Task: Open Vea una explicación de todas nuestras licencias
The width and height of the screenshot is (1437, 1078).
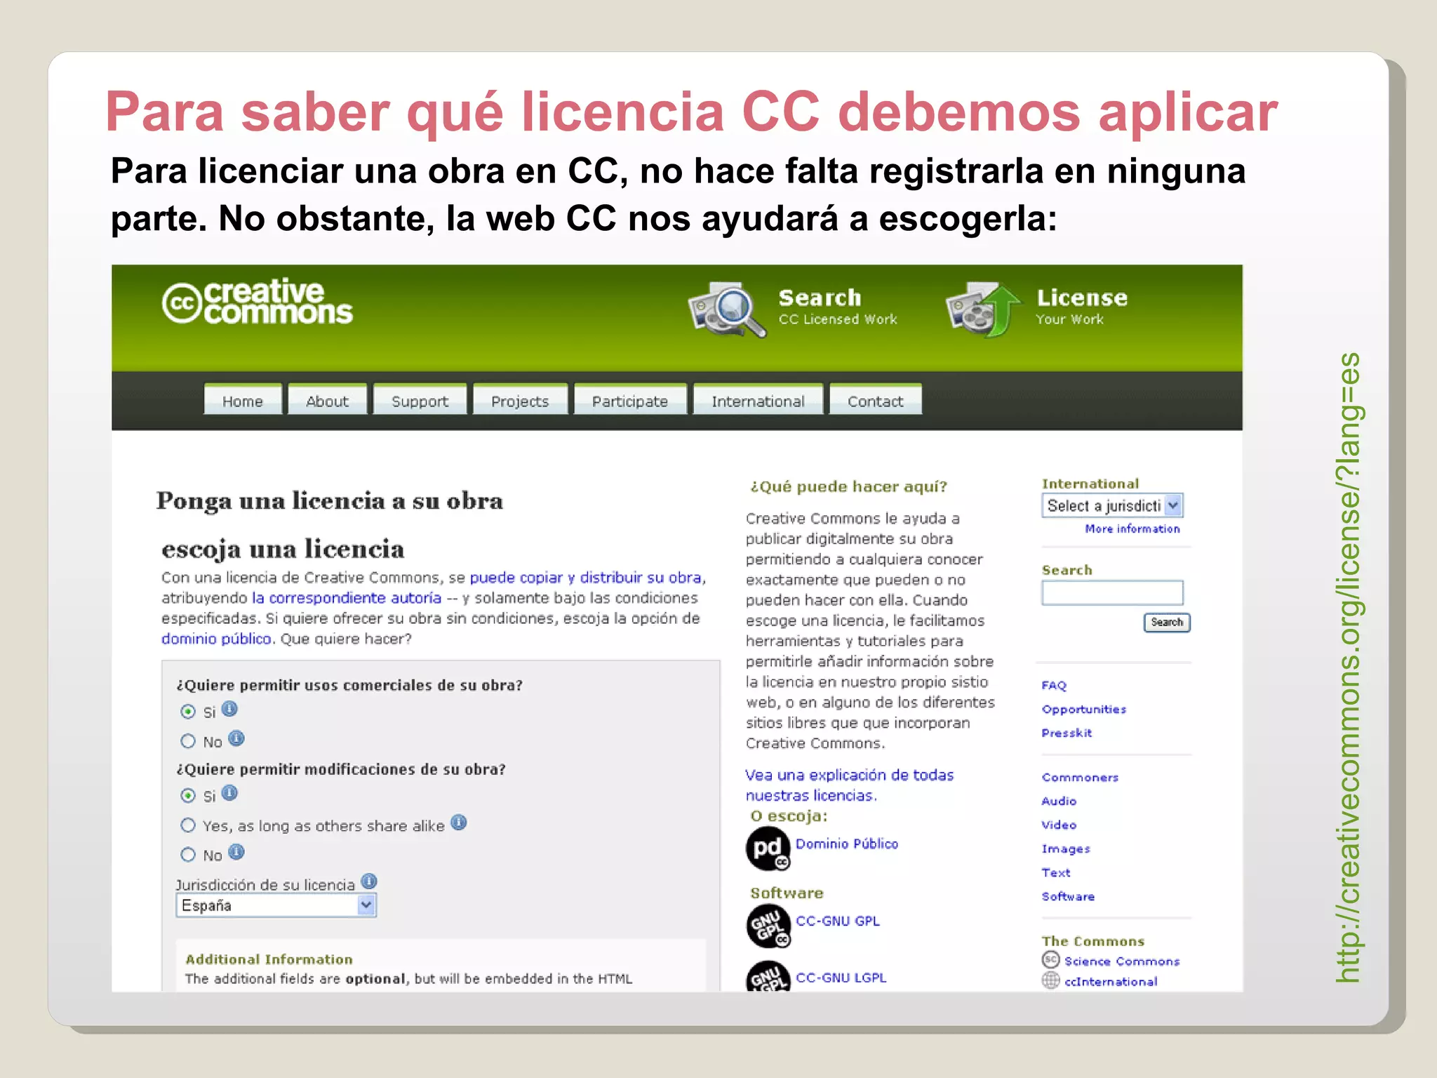Action: (x=849, y=785)
